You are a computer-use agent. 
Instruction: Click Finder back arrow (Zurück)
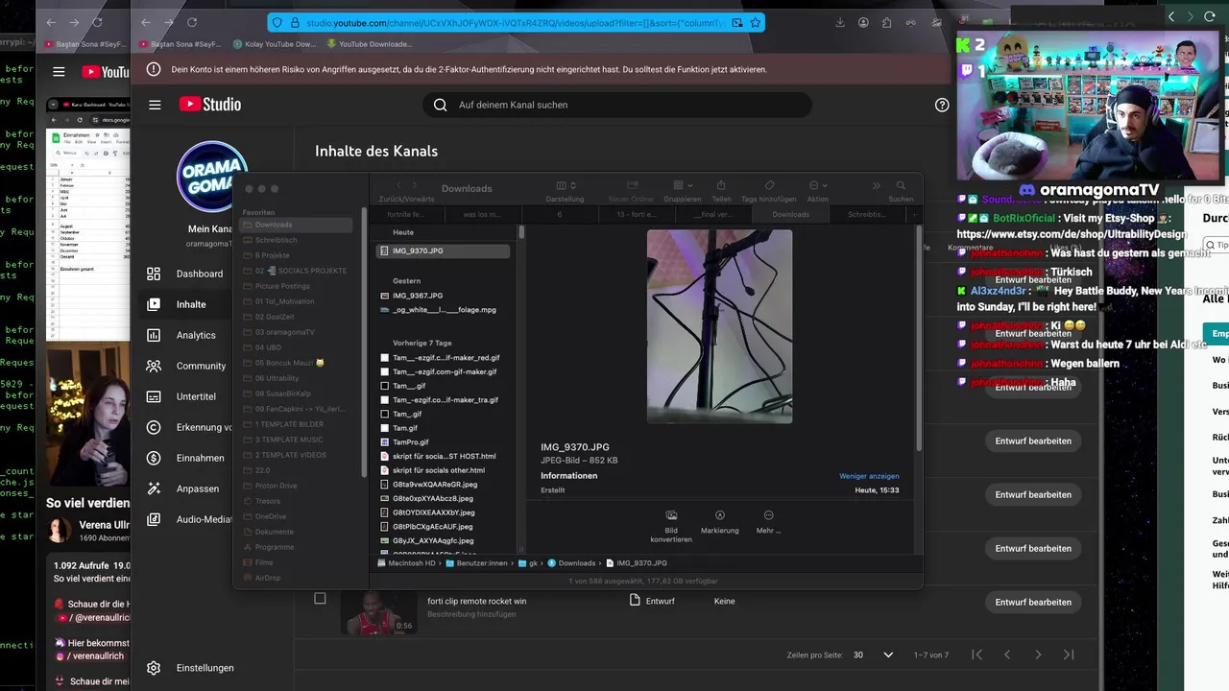[398, 185]
